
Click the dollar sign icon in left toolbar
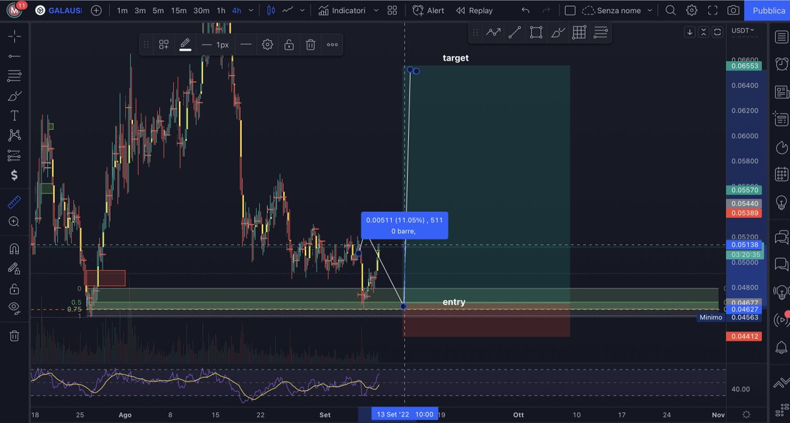tap(14, 176)
